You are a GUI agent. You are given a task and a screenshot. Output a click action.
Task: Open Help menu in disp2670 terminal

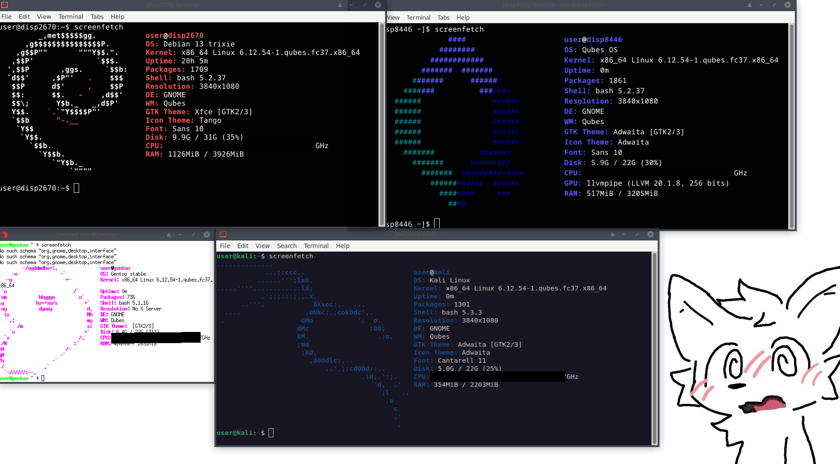pyautogui.click(x=118, y=17)
